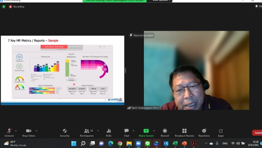
Task: Toggle the meeting Record button
Action: pyautogui.click(x=165, y=133)
